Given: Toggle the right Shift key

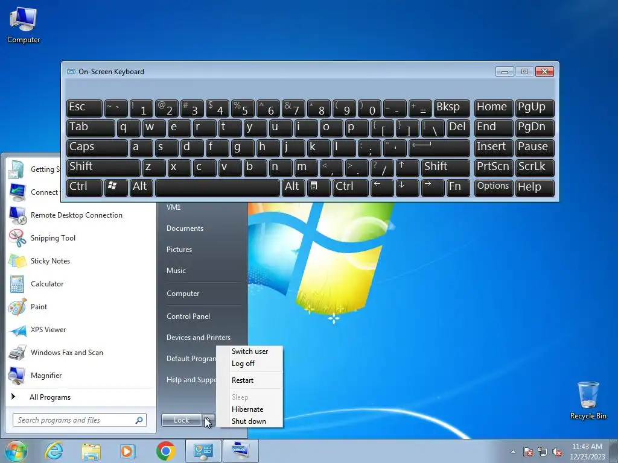Looking at the screenshot, I should pos(446,168).
